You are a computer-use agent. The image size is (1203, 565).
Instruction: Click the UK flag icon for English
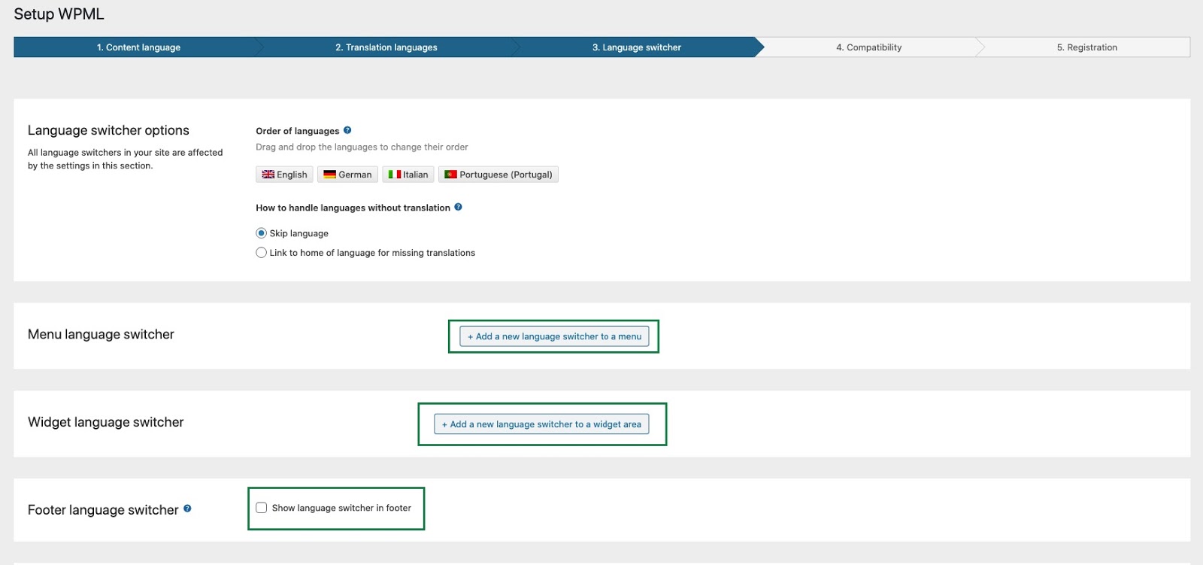click(268, 175)
